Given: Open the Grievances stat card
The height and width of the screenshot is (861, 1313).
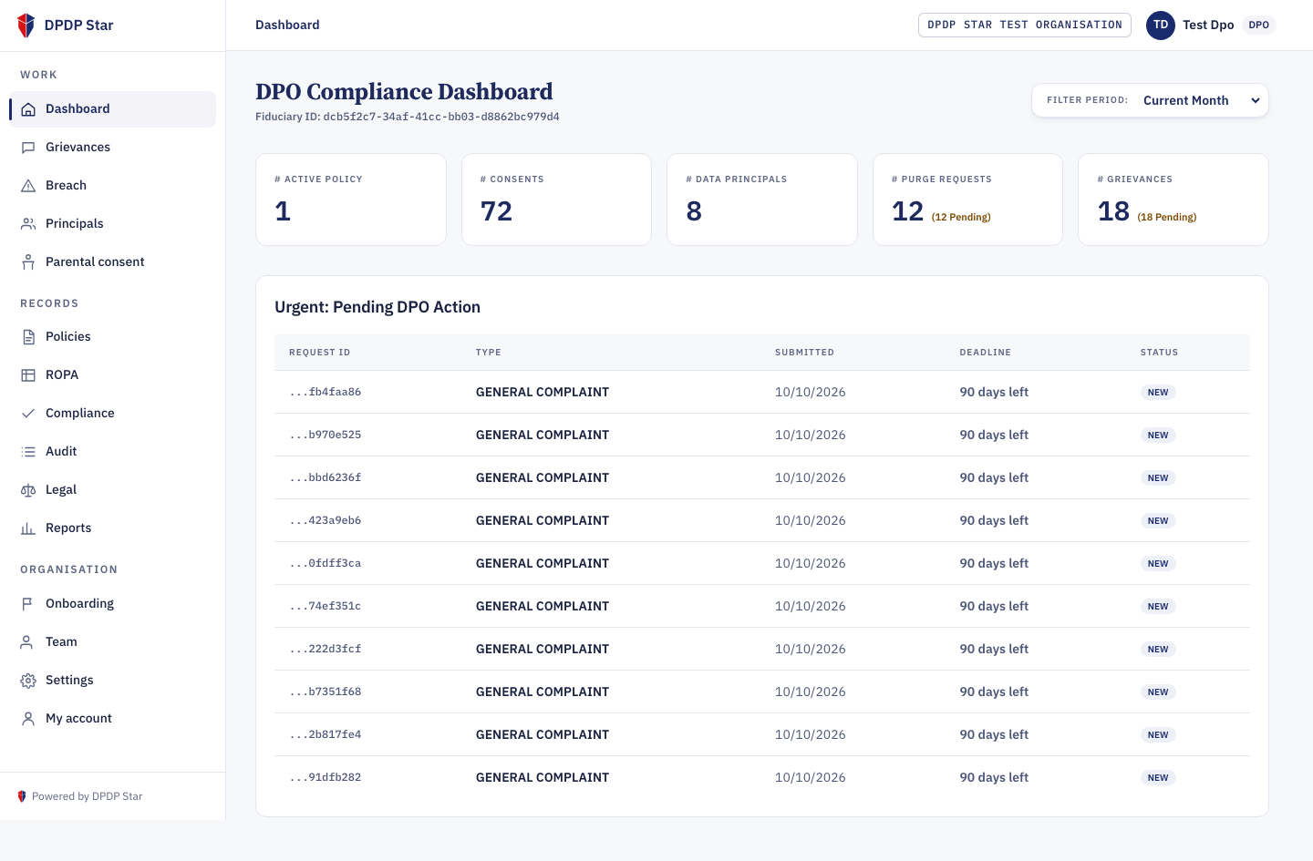Looking at the screenshot, I should tap(1173, 200).
